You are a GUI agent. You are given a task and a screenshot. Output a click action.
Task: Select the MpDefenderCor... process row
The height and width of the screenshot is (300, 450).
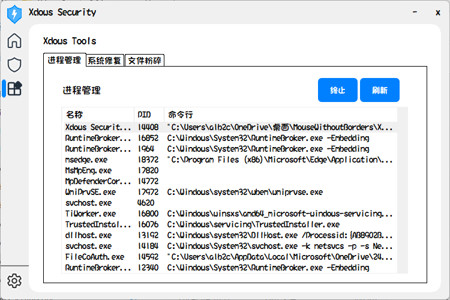230,181
